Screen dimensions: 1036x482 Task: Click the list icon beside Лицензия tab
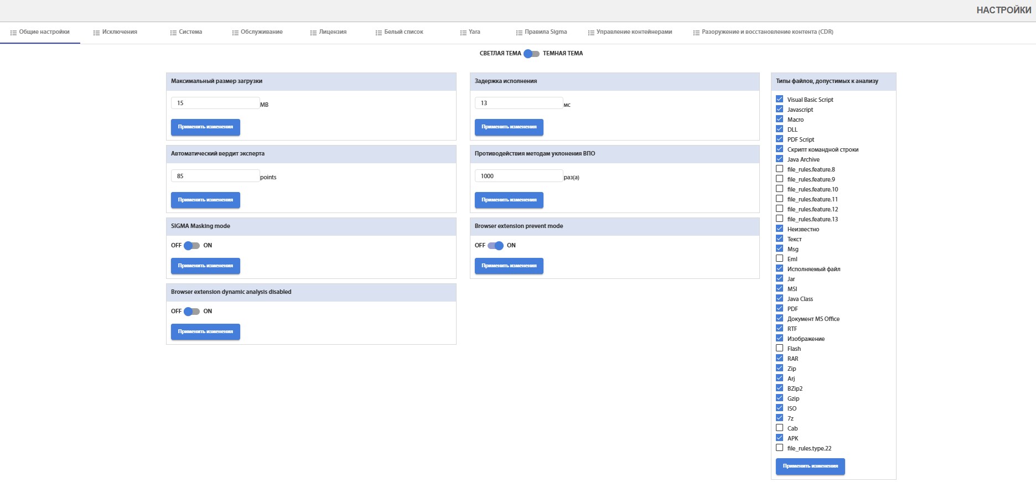tap(313, 33)
